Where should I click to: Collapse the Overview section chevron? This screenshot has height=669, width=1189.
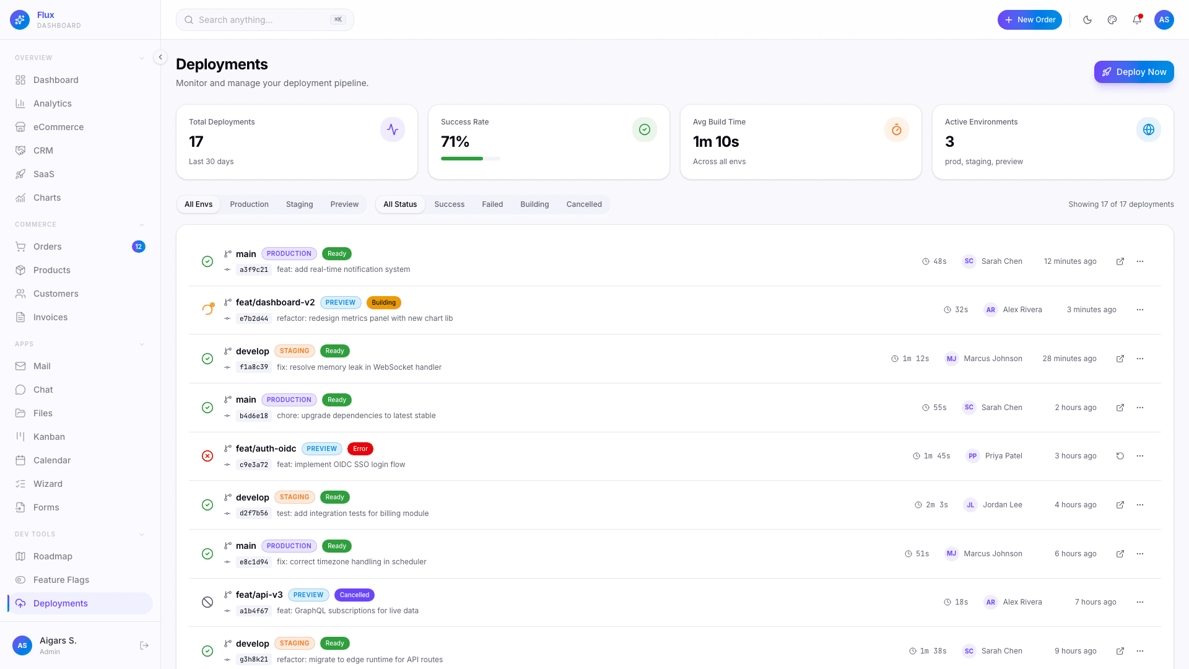[142, 58]
